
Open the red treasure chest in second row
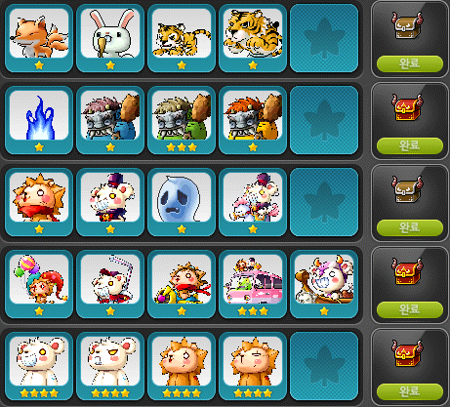pos(407,107)
